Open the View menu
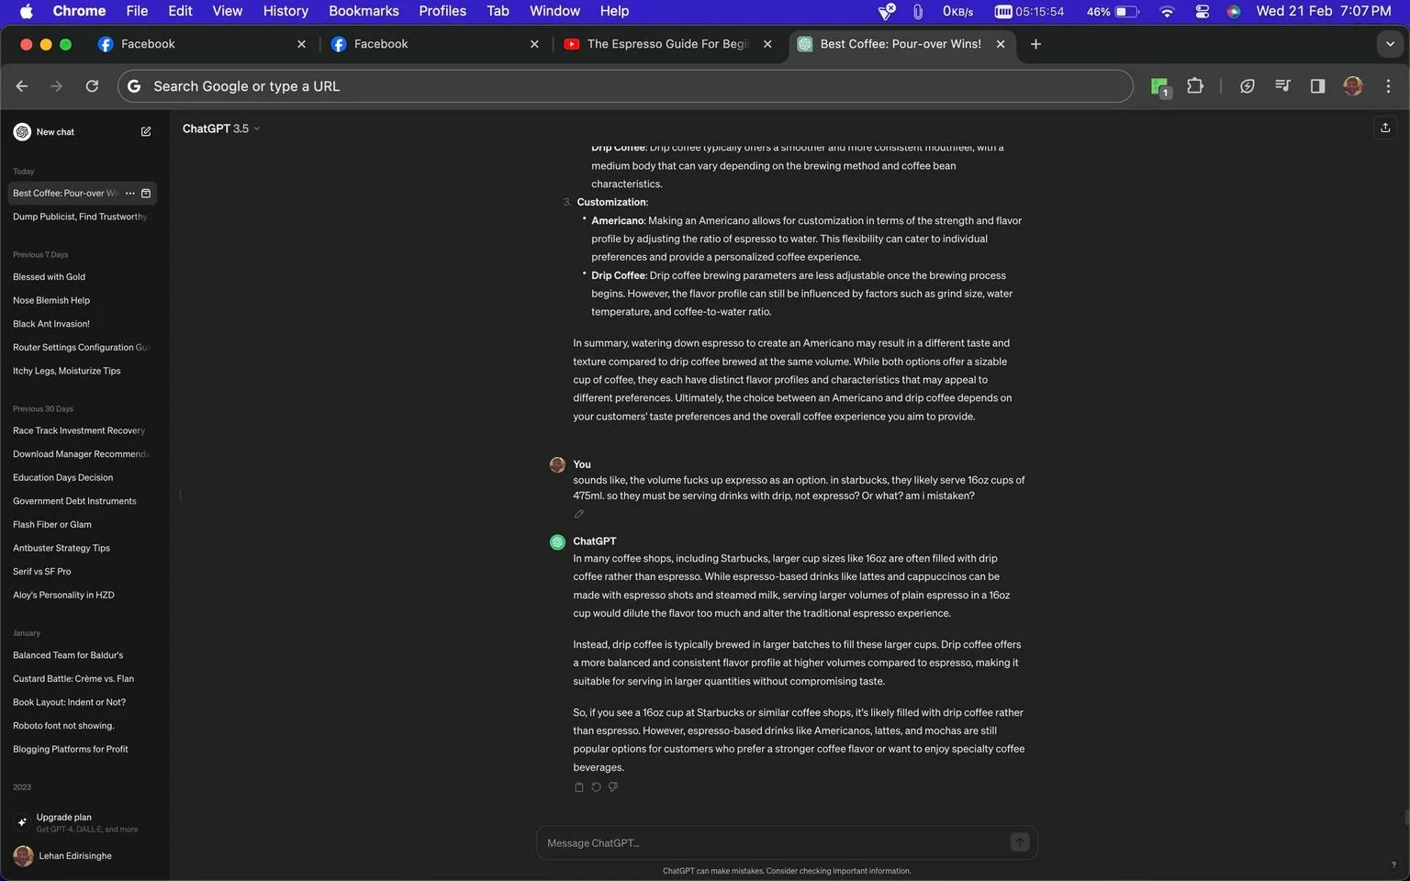Screen dimensions: 1410x881 click(x=227, y=11)
